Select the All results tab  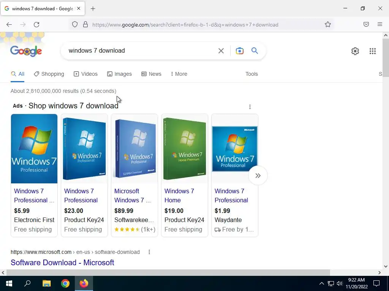click(x=17, y=74)
